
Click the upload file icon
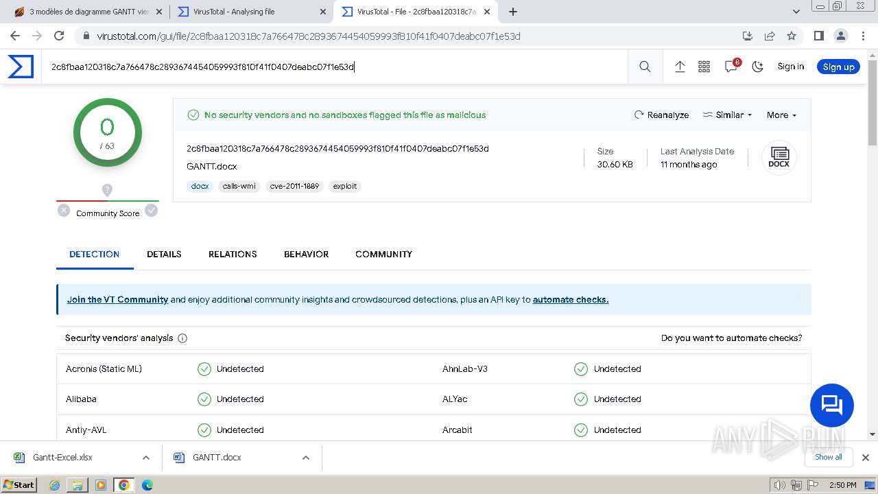(x=680, y=67)
